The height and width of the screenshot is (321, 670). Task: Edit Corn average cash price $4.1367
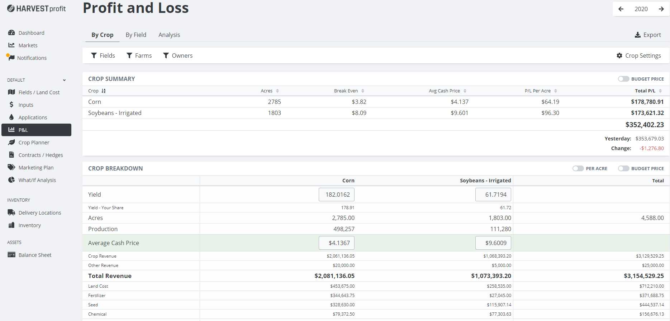coord(337,243)
